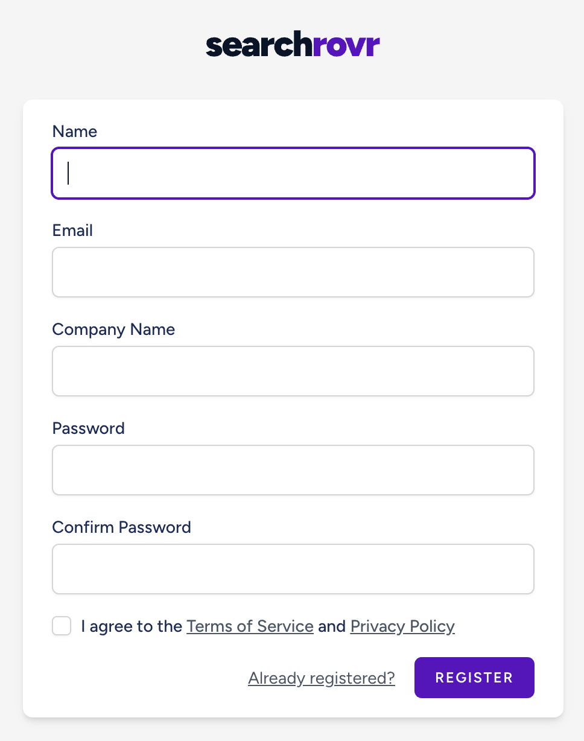Click the Password input box
584x741 pixels.
(x=293, y=470)
